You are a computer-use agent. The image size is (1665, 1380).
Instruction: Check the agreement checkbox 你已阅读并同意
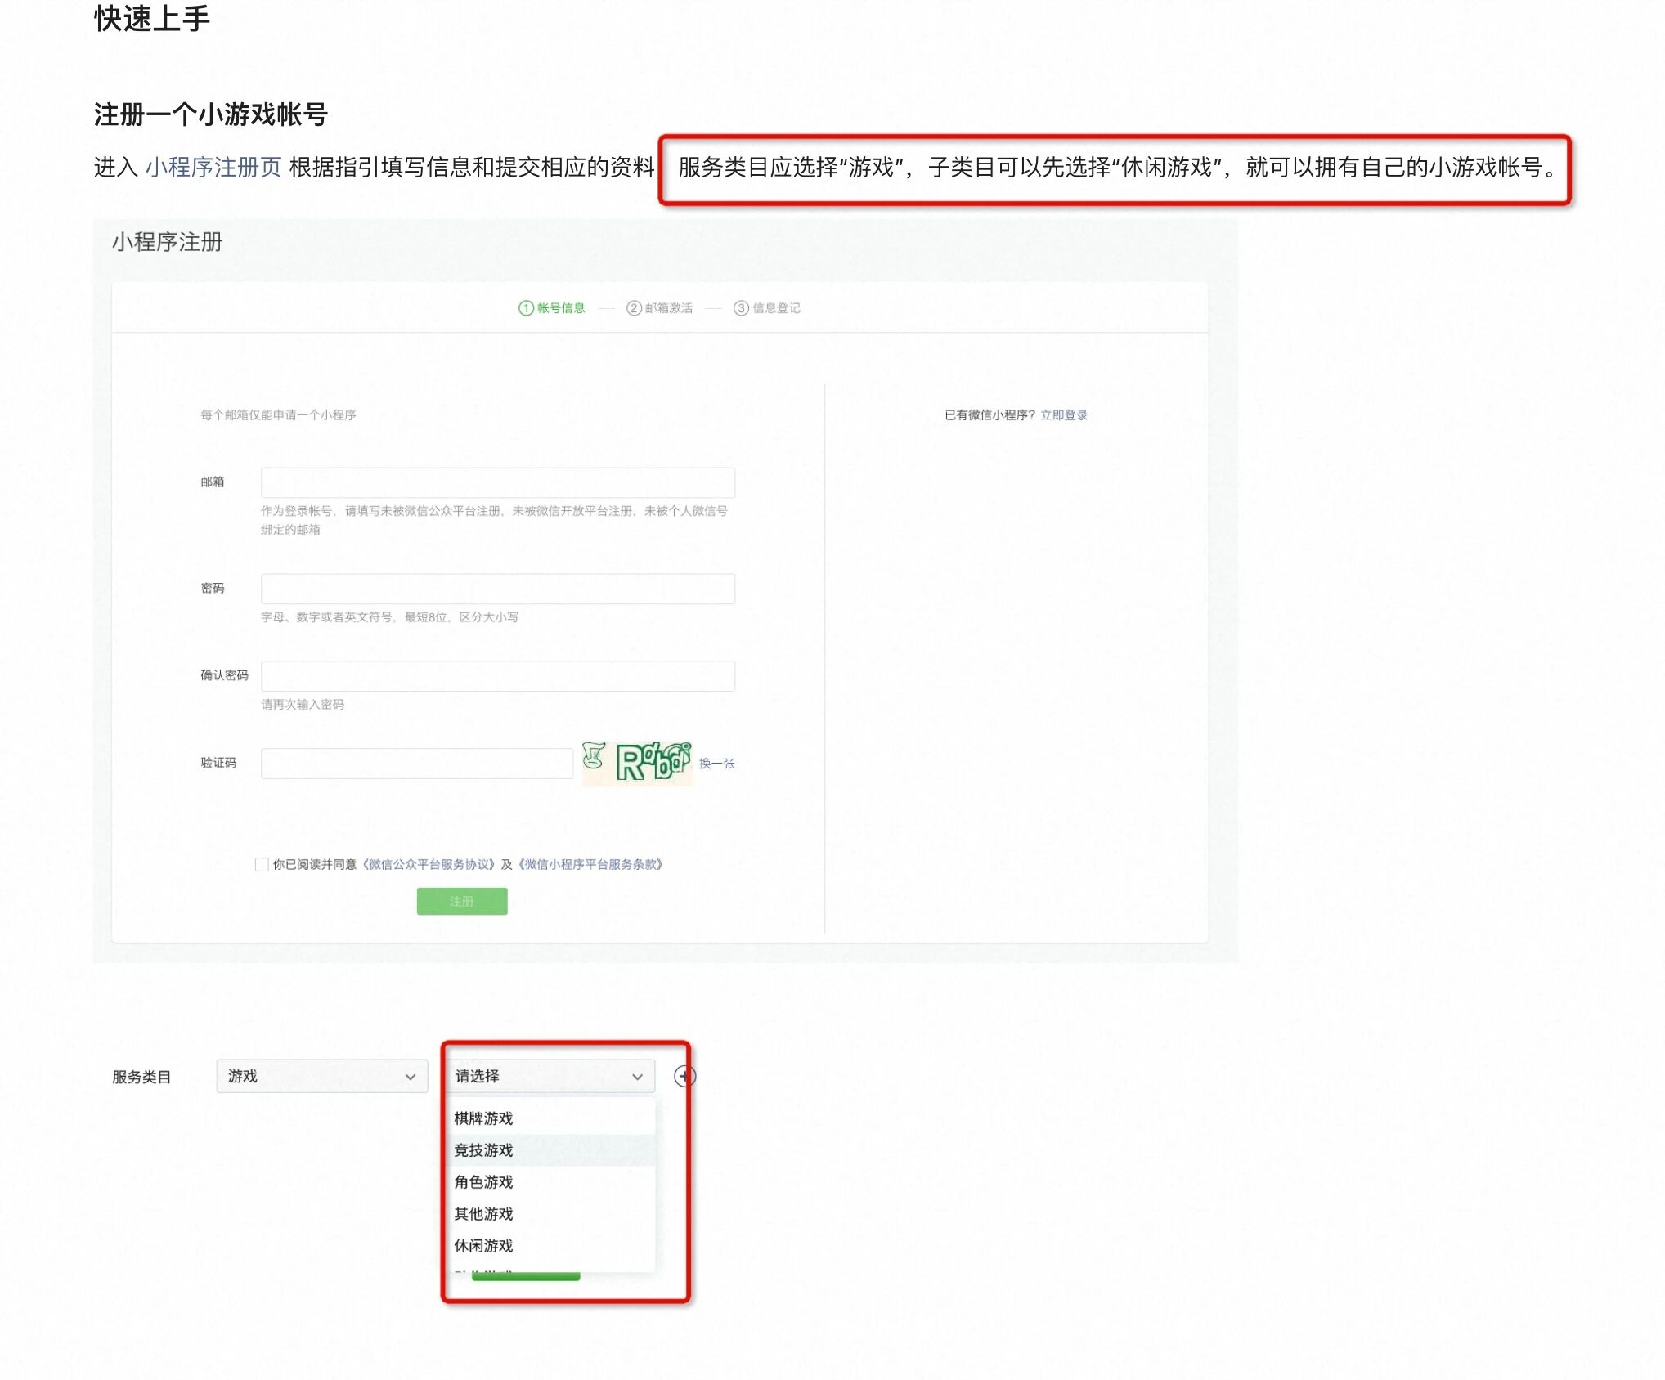coord(262,864)
